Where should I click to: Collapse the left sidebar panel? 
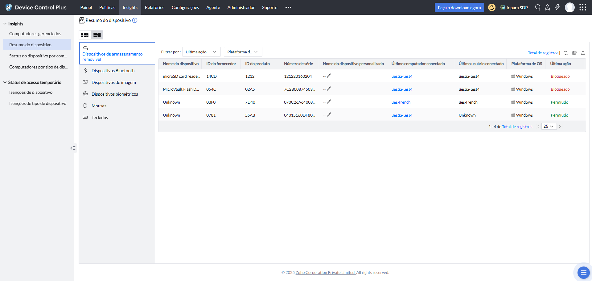coord(73,148)
